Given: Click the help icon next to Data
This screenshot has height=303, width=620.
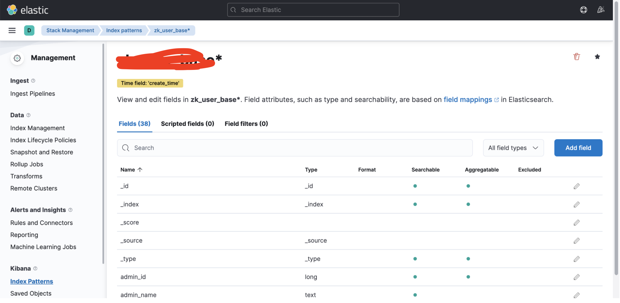Looking at the screenshot, I should tap(28, 115).
